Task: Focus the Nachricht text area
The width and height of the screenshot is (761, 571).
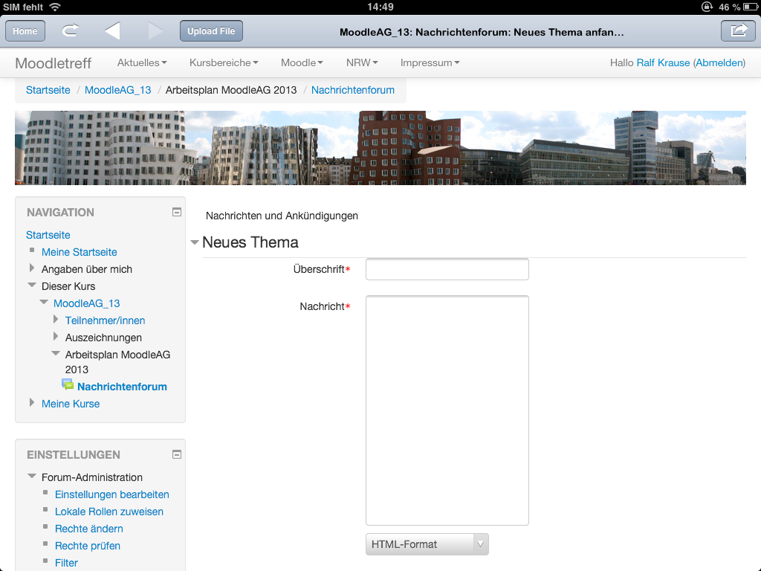Action: point(447,410)
